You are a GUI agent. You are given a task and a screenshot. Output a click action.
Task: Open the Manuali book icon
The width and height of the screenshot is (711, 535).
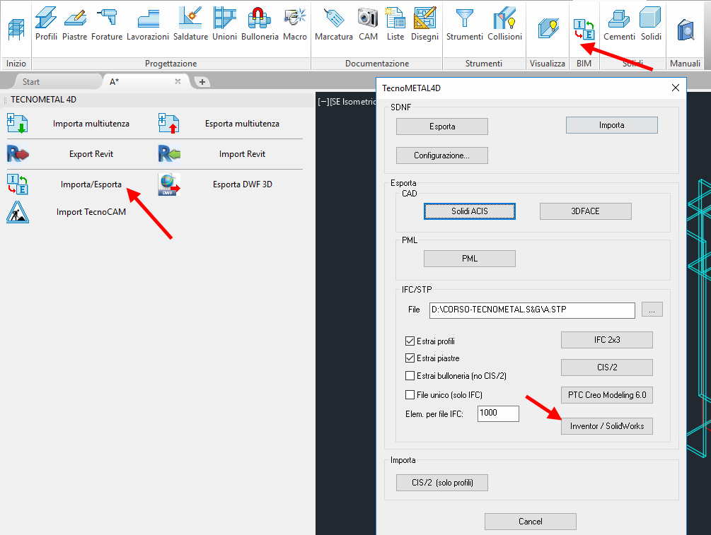(686, 30)
